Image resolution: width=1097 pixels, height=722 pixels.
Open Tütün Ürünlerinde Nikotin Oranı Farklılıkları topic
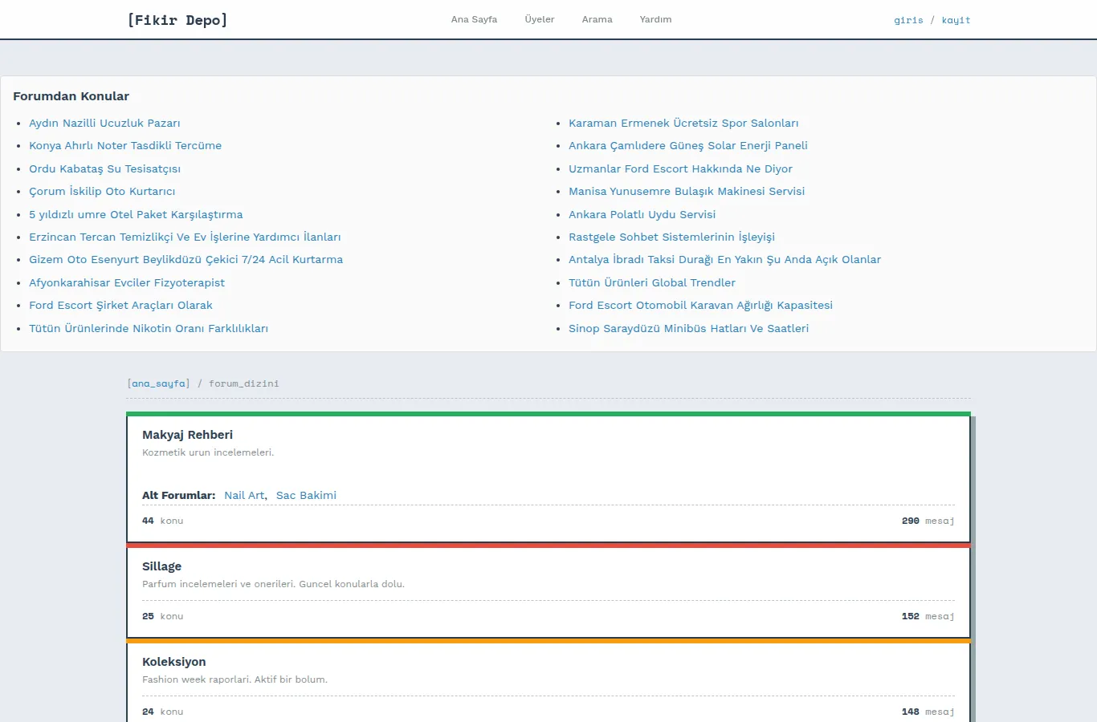point(149,328)
